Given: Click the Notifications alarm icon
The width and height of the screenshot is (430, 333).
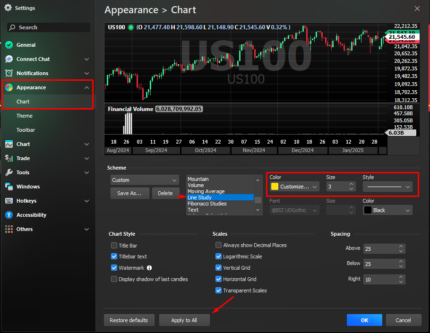Looking at the screenshot, I should pyautogui.click(x=9, y=73).
